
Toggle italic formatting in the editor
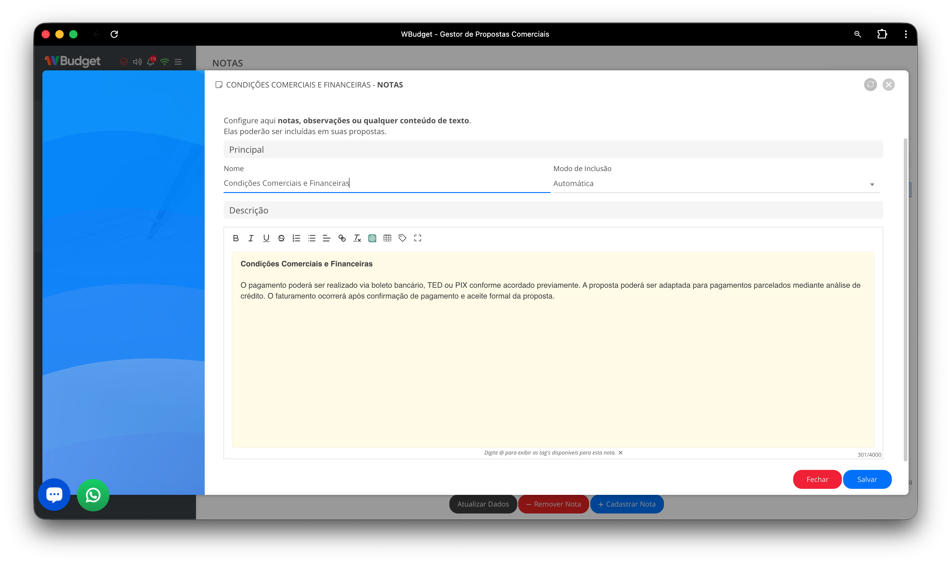point(251,238)
